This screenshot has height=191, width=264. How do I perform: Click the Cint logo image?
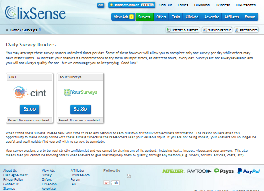click(x=30, y=92)
